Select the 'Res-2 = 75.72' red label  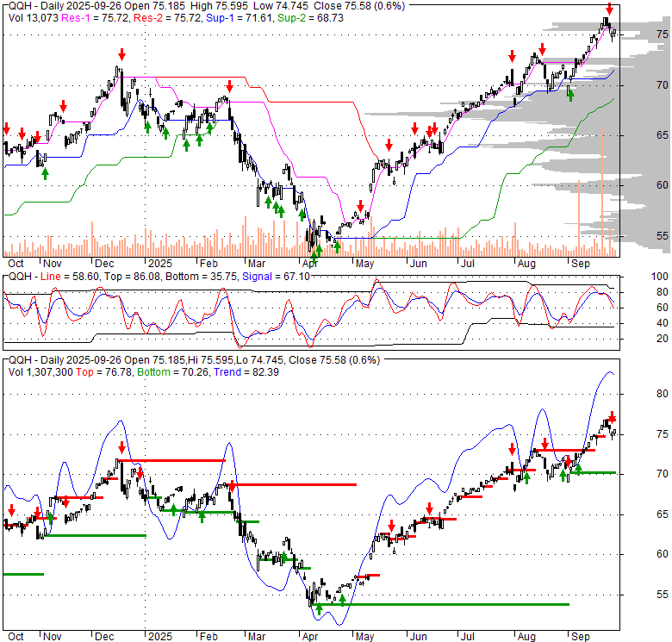168,18
